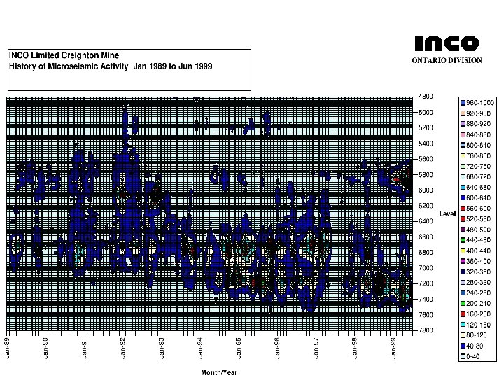Select the 560-600 red legend swatch

pos(463,209)
